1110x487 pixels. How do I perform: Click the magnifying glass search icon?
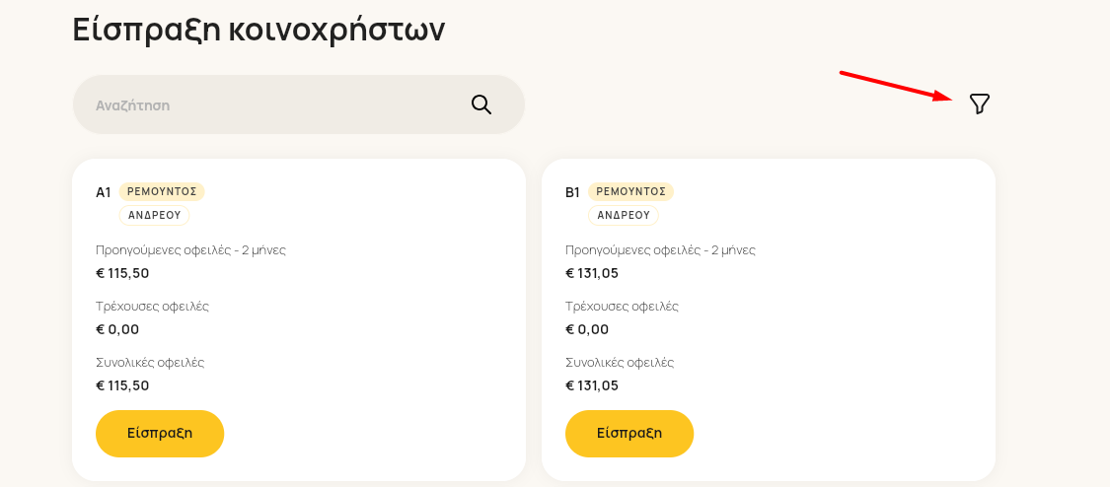tap(481, 104)
